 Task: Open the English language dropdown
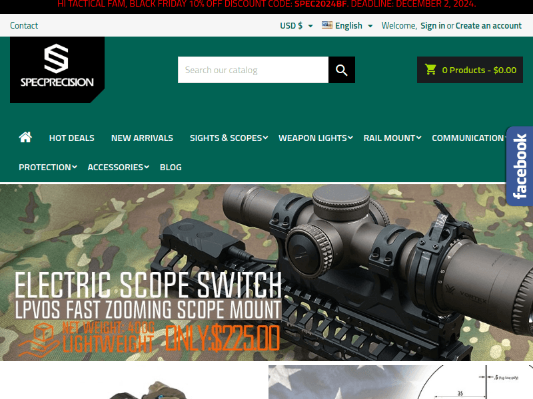click(x=346, y=25)
